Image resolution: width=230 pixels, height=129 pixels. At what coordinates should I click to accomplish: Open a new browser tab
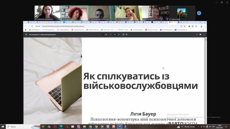(187, 22)
